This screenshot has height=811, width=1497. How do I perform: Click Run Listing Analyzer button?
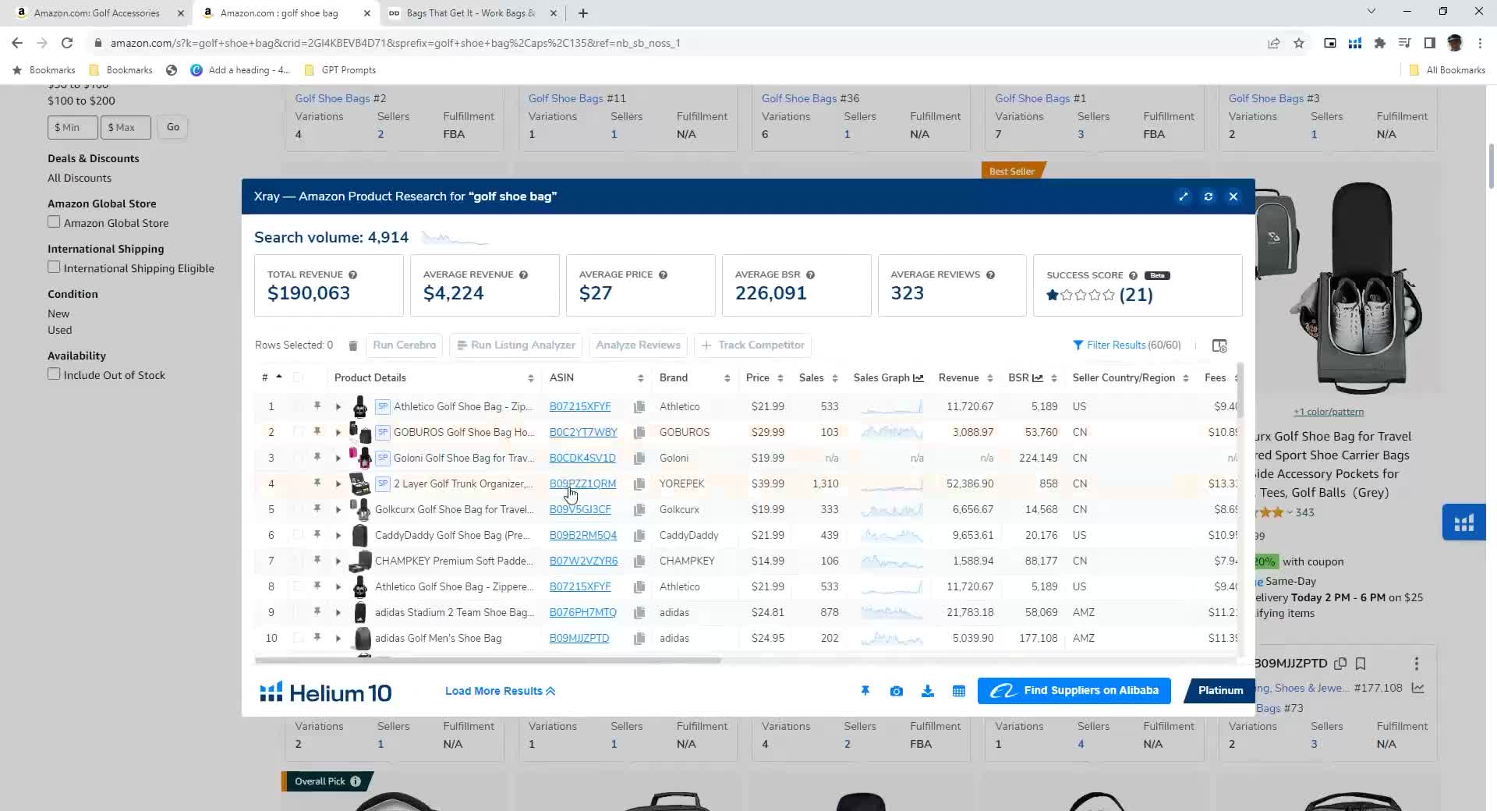click(x=516, y=345)
